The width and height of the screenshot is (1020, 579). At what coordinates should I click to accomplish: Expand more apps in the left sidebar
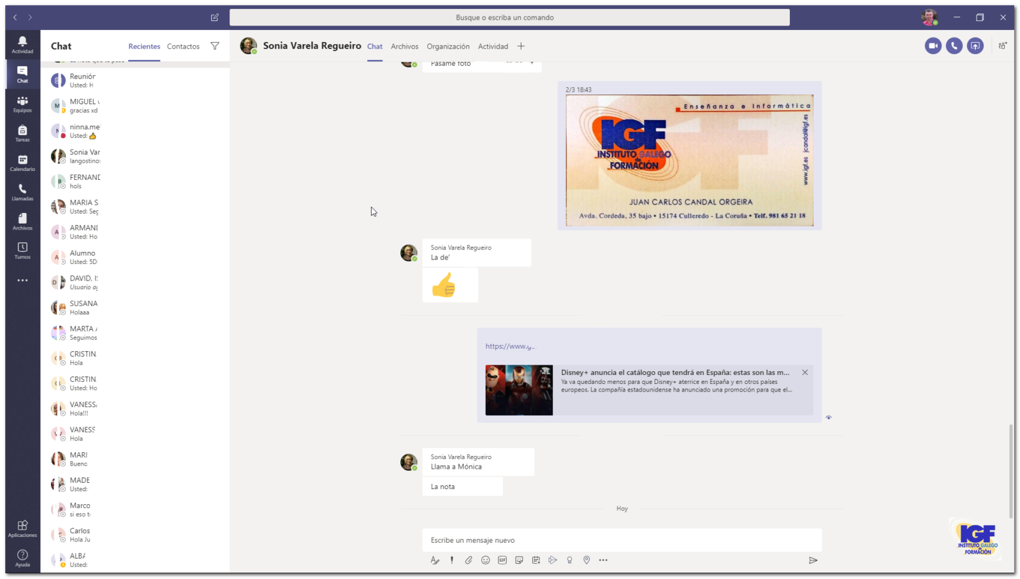tap(22, 280)
